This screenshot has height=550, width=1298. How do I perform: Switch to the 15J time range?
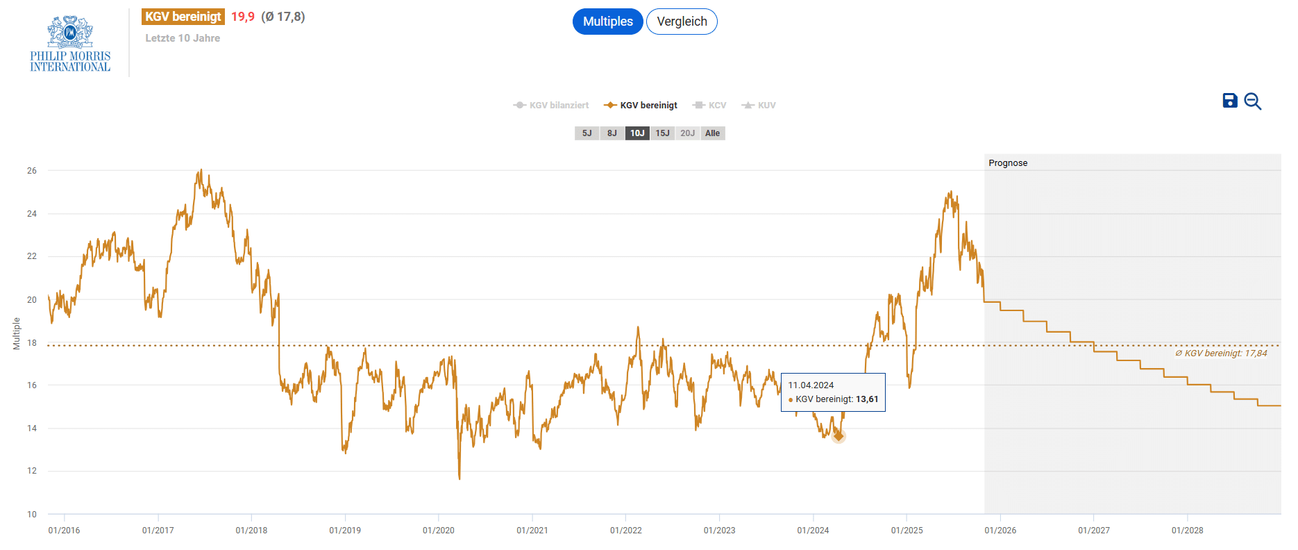point(662,133)
